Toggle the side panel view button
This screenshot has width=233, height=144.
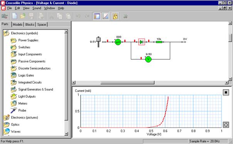tap(97, 16)
